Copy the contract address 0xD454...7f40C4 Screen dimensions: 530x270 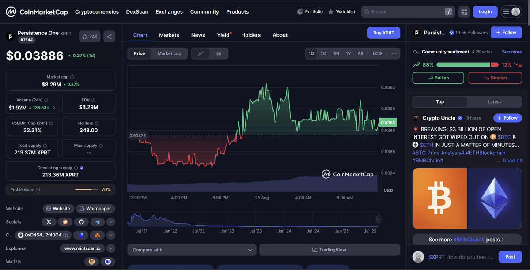[x=65, y=235]
